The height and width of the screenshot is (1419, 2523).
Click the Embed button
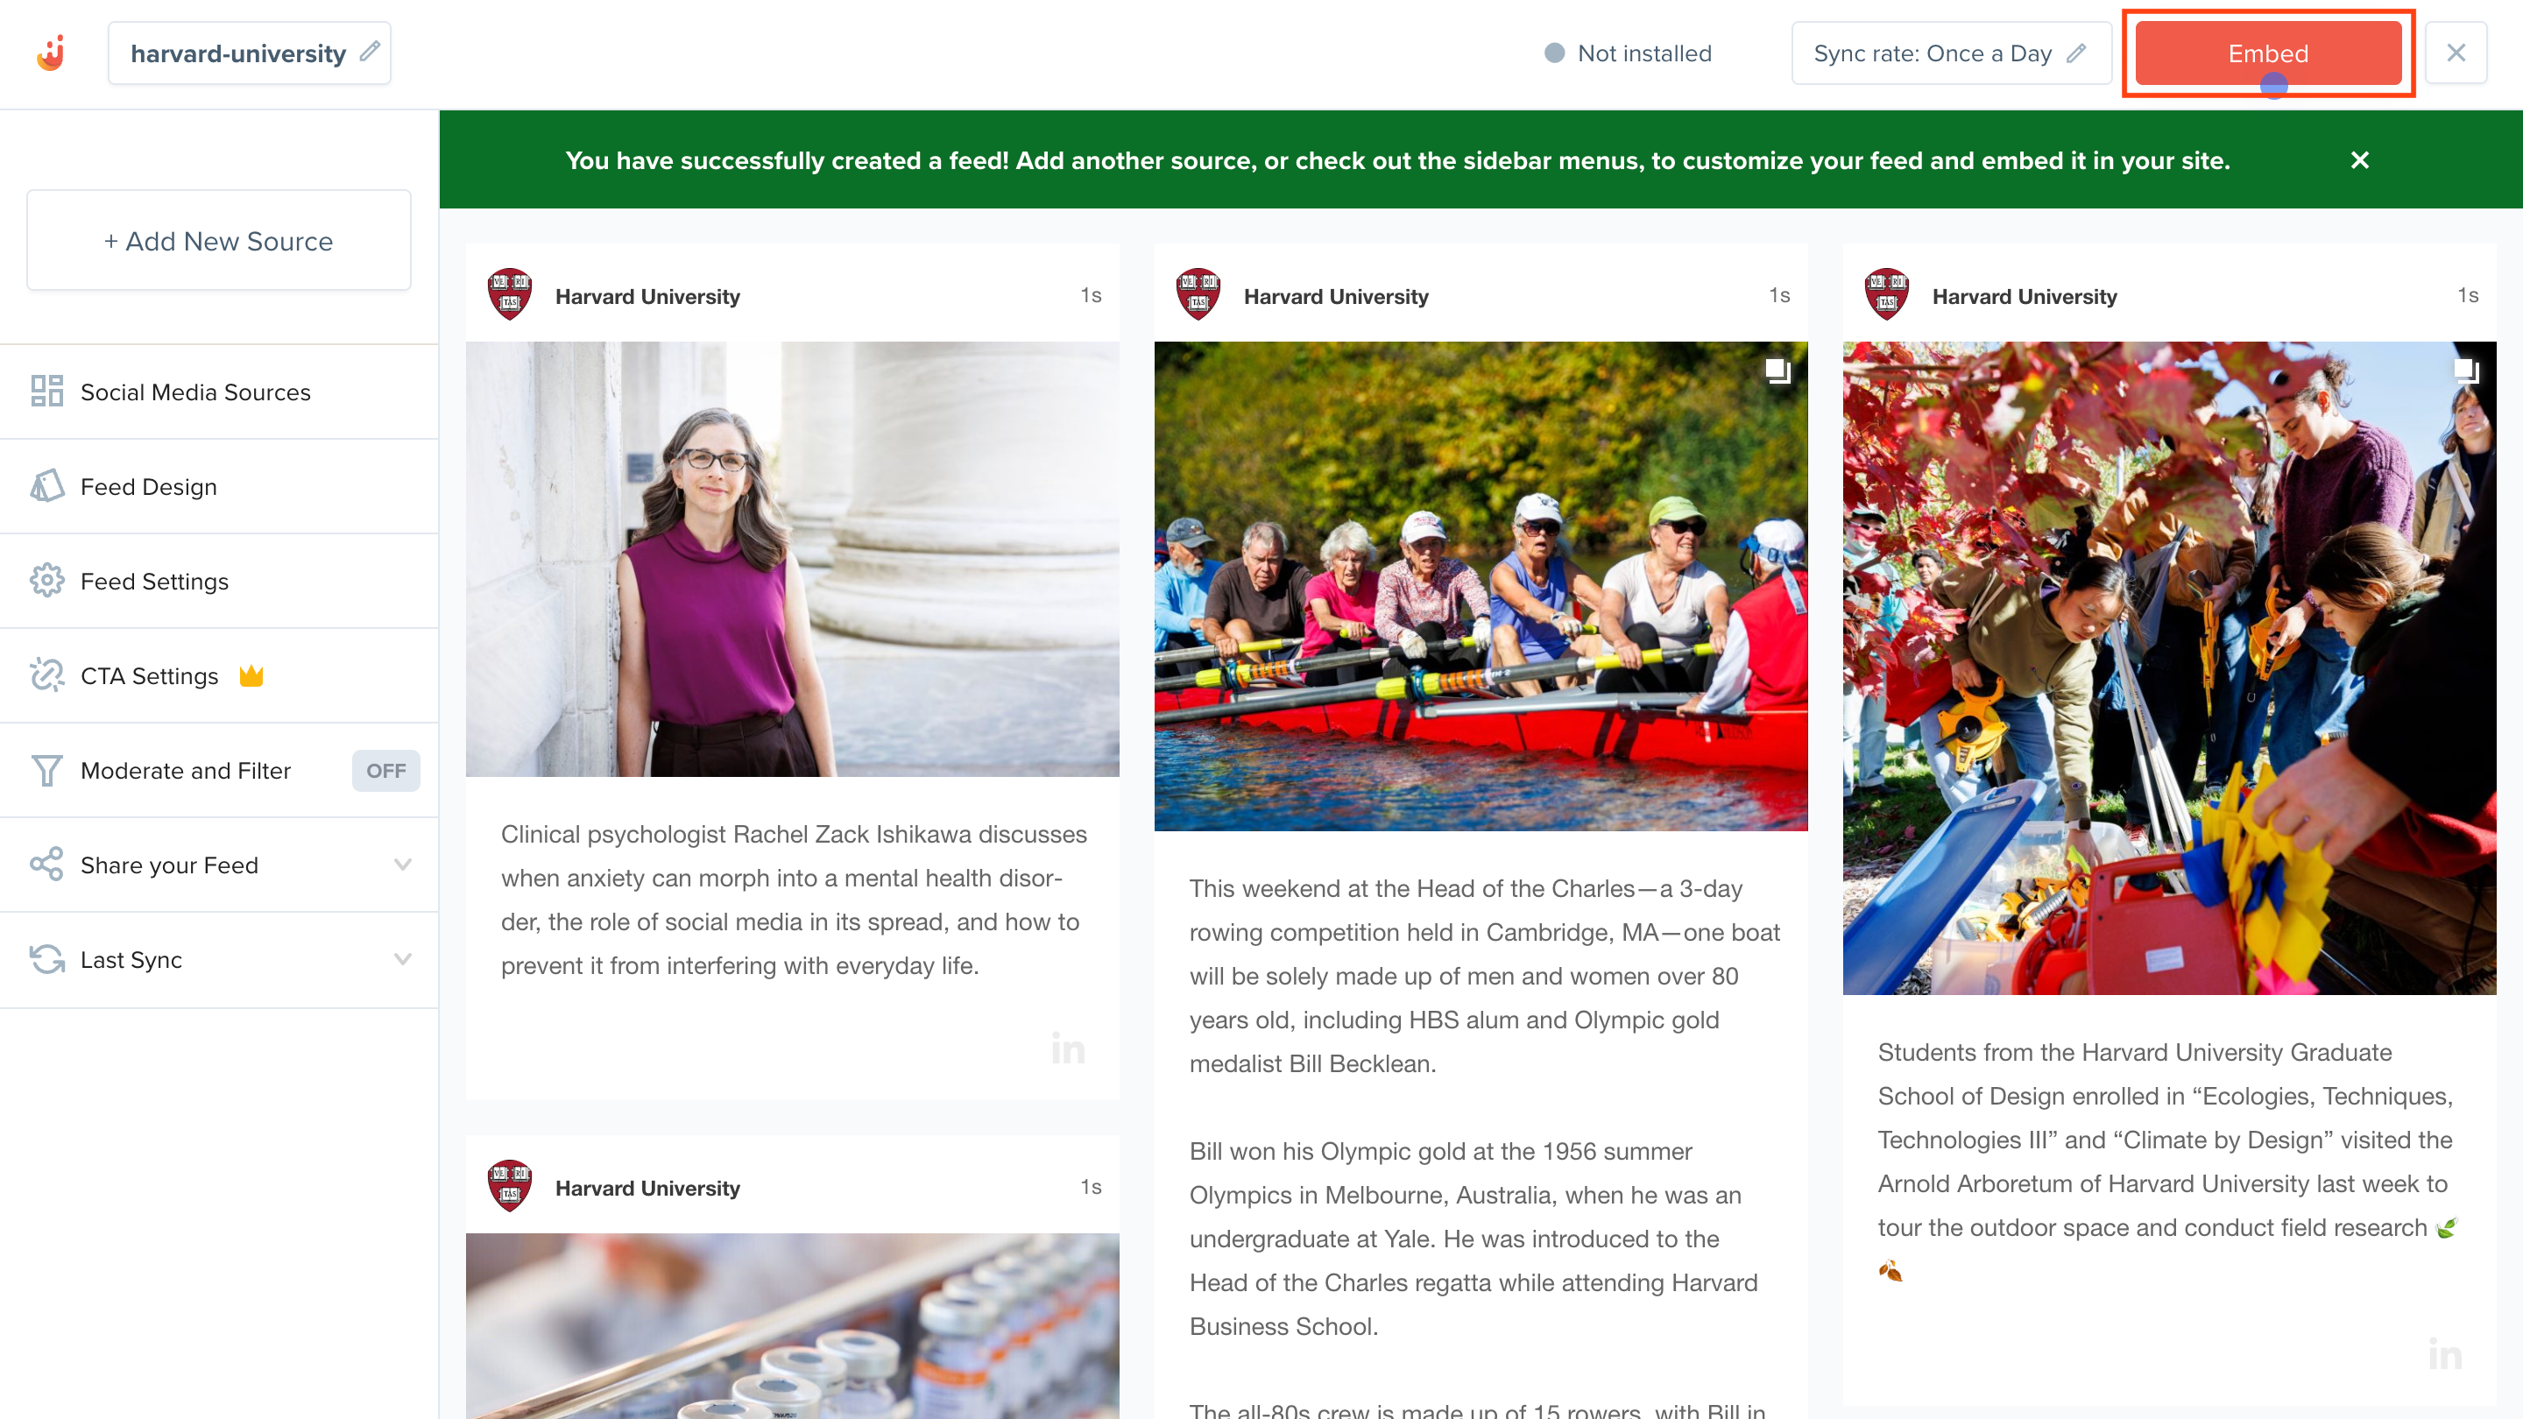tap(2267, 53)
